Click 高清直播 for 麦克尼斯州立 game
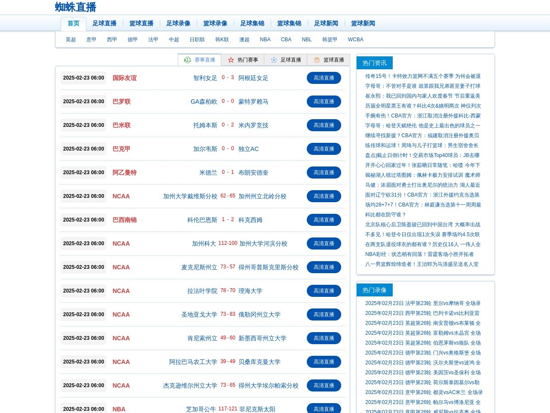 coord(324,267)
